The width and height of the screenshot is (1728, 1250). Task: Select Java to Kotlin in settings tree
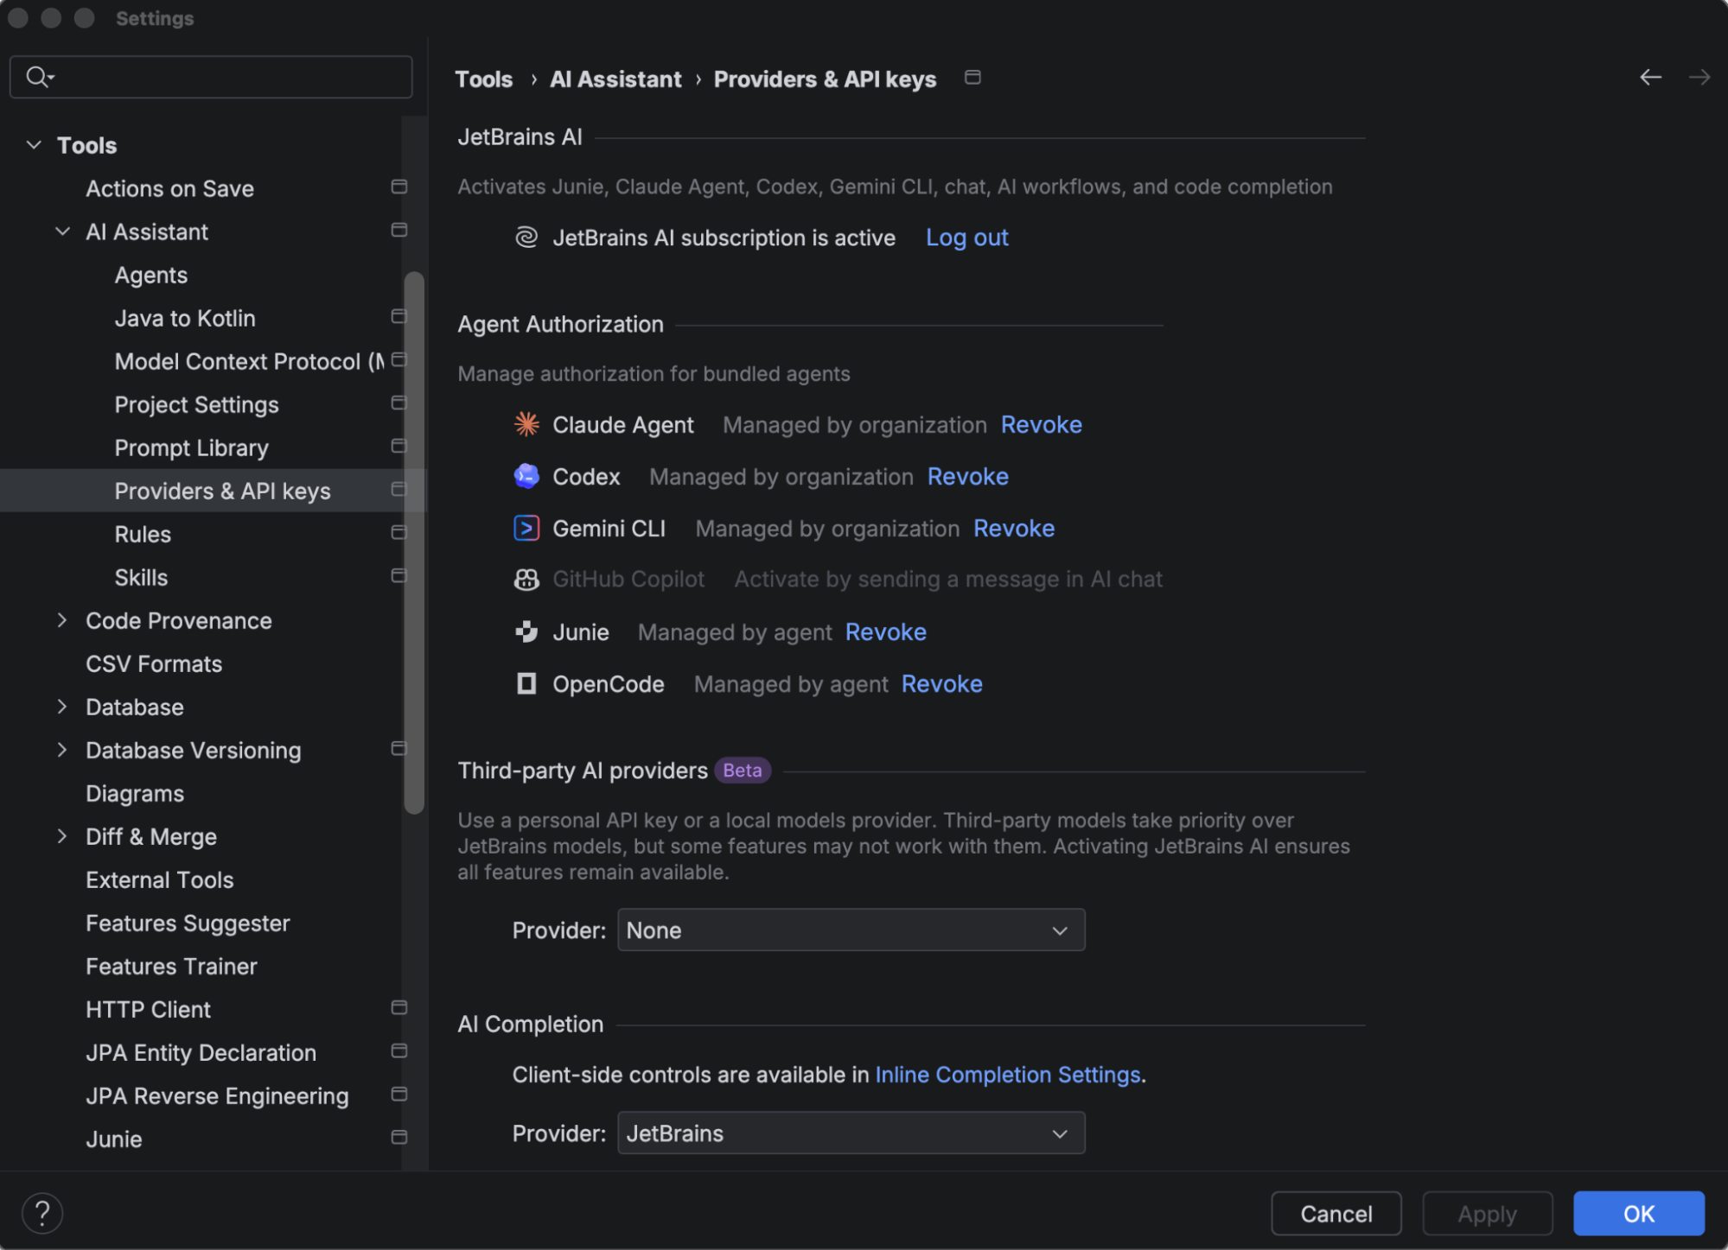click(185, 318)
